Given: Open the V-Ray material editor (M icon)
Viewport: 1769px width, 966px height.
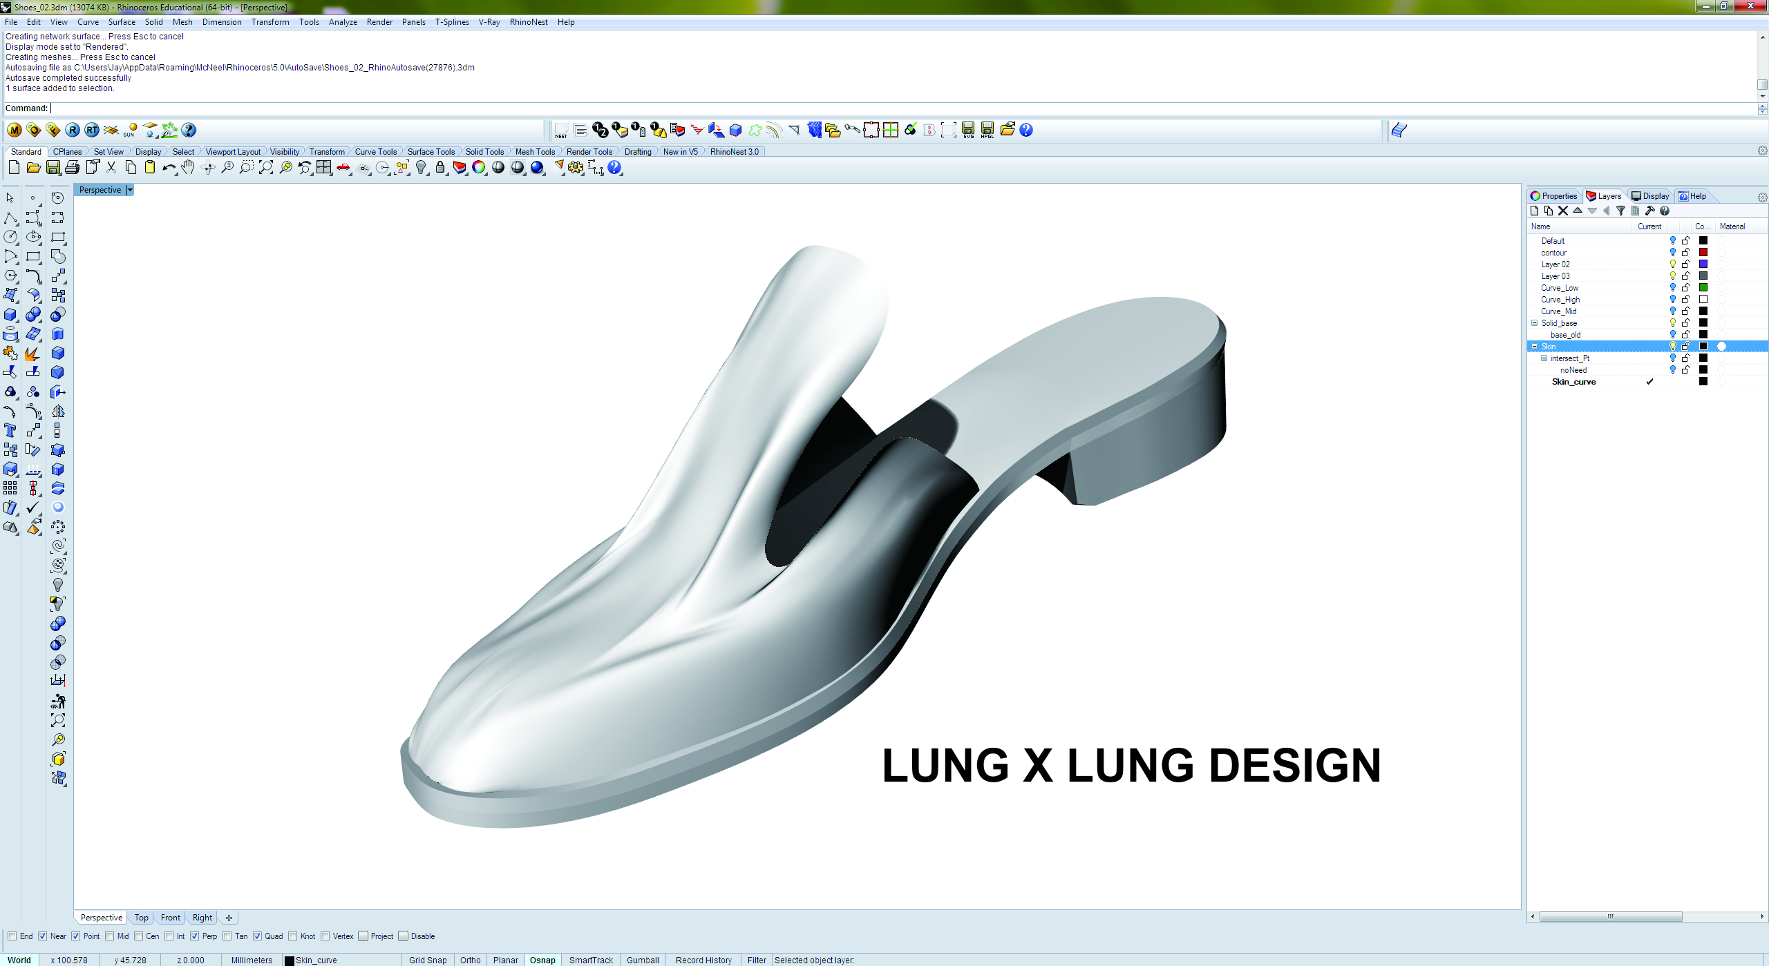Looking at the screenshot, I should [15, 130].
